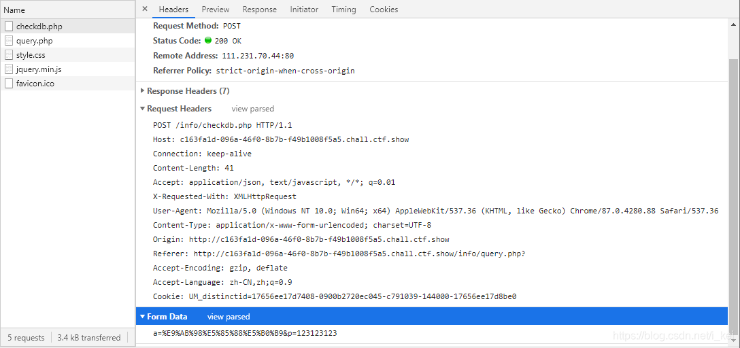This screenshot has width=740, height=348.
Task: Click the favicon.ico file icon
Action: [9, 84]
